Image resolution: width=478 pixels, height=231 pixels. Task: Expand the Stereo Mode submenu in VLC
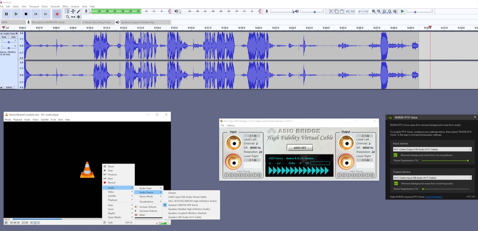149,196
